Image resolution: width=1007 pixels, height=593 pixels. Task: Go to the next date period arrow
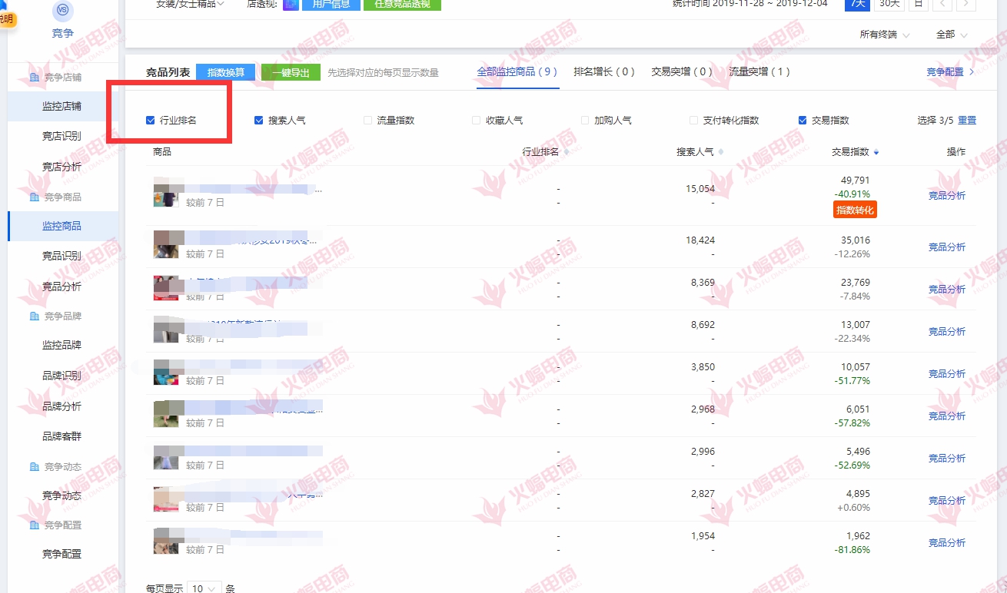click(966, 4)
